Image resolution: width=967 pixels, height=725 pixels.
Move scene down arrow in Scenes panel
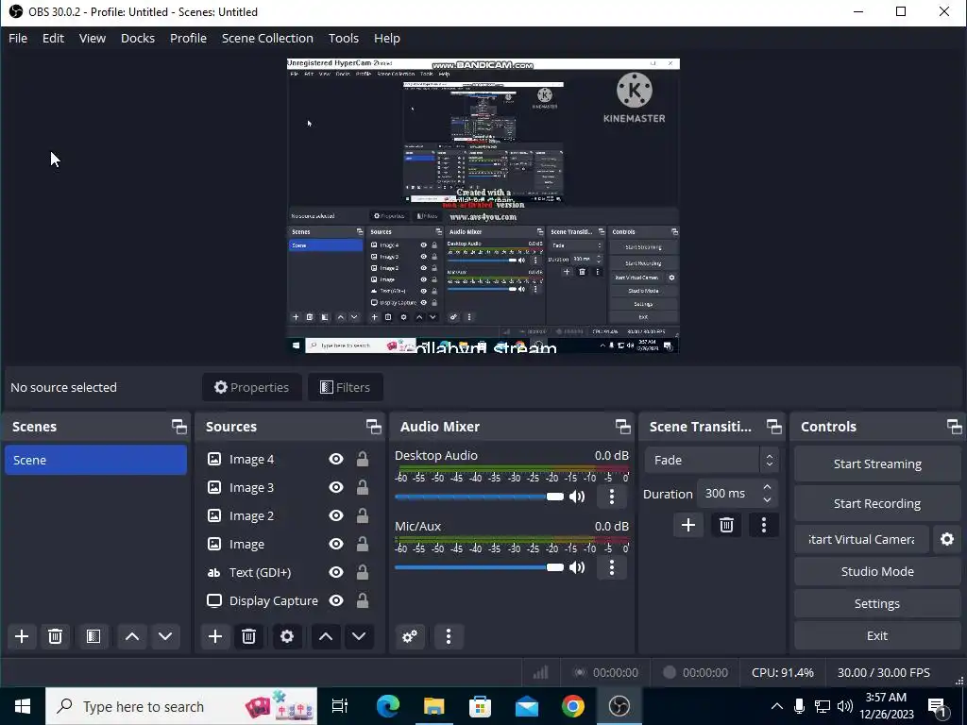coord(165,636)
